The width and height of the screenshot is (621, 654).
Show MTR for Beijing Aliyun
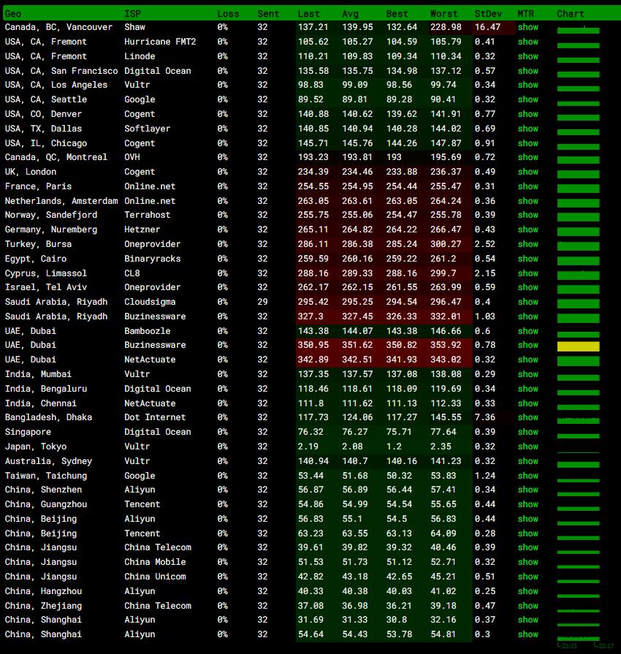[527, 519]
